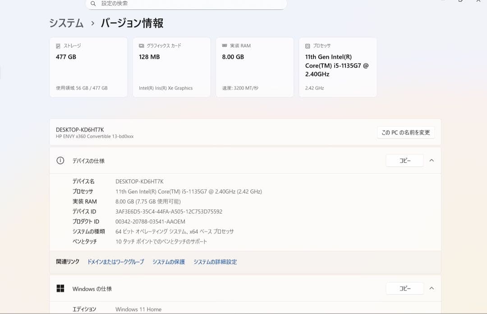The image size is (487, 314).
Task: Select Windows 11 Home edition text
Action: tap(138, 309)
